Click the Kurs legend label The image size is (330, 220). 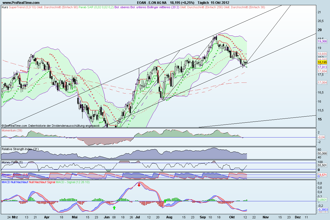coord(5,7)
